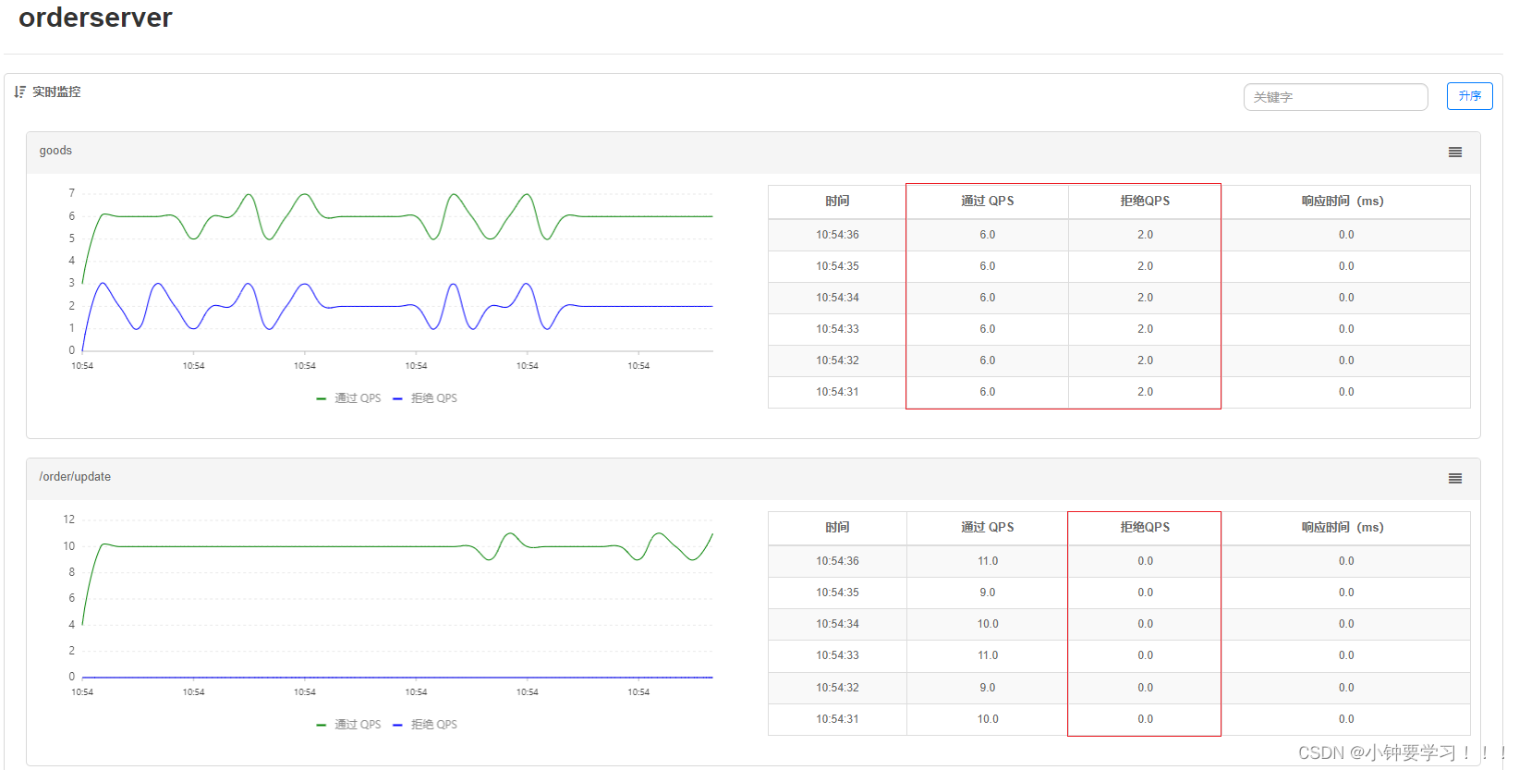
Task: Click 10:54:33 time in /order/update table
Action: click(x=837, y=655)
